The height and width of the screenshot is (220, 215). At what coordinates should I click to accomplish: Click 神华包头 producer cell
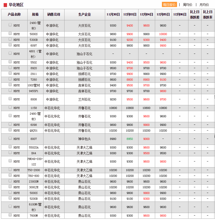pyautogui.click(x=85, y=139)
